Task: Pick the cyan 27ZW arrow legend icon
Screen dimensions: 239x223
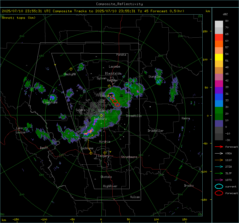Action: (x=219, y=167)
